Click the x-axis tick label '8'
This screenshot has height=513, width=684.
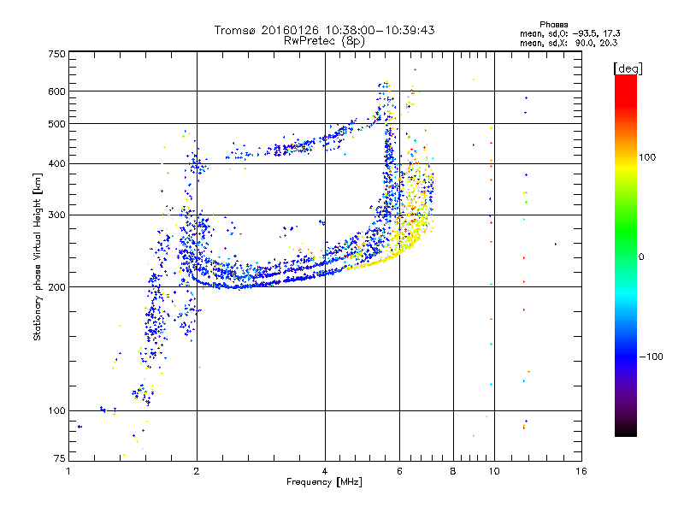(453, 471)
